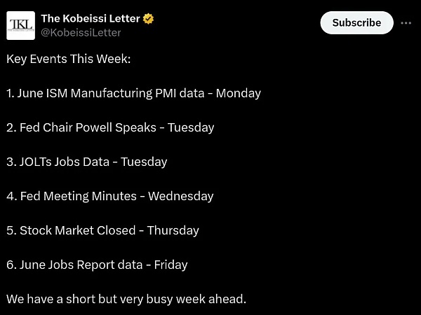
Task: Click the word 'Thursday' in the post
Action: coord(173,230)
